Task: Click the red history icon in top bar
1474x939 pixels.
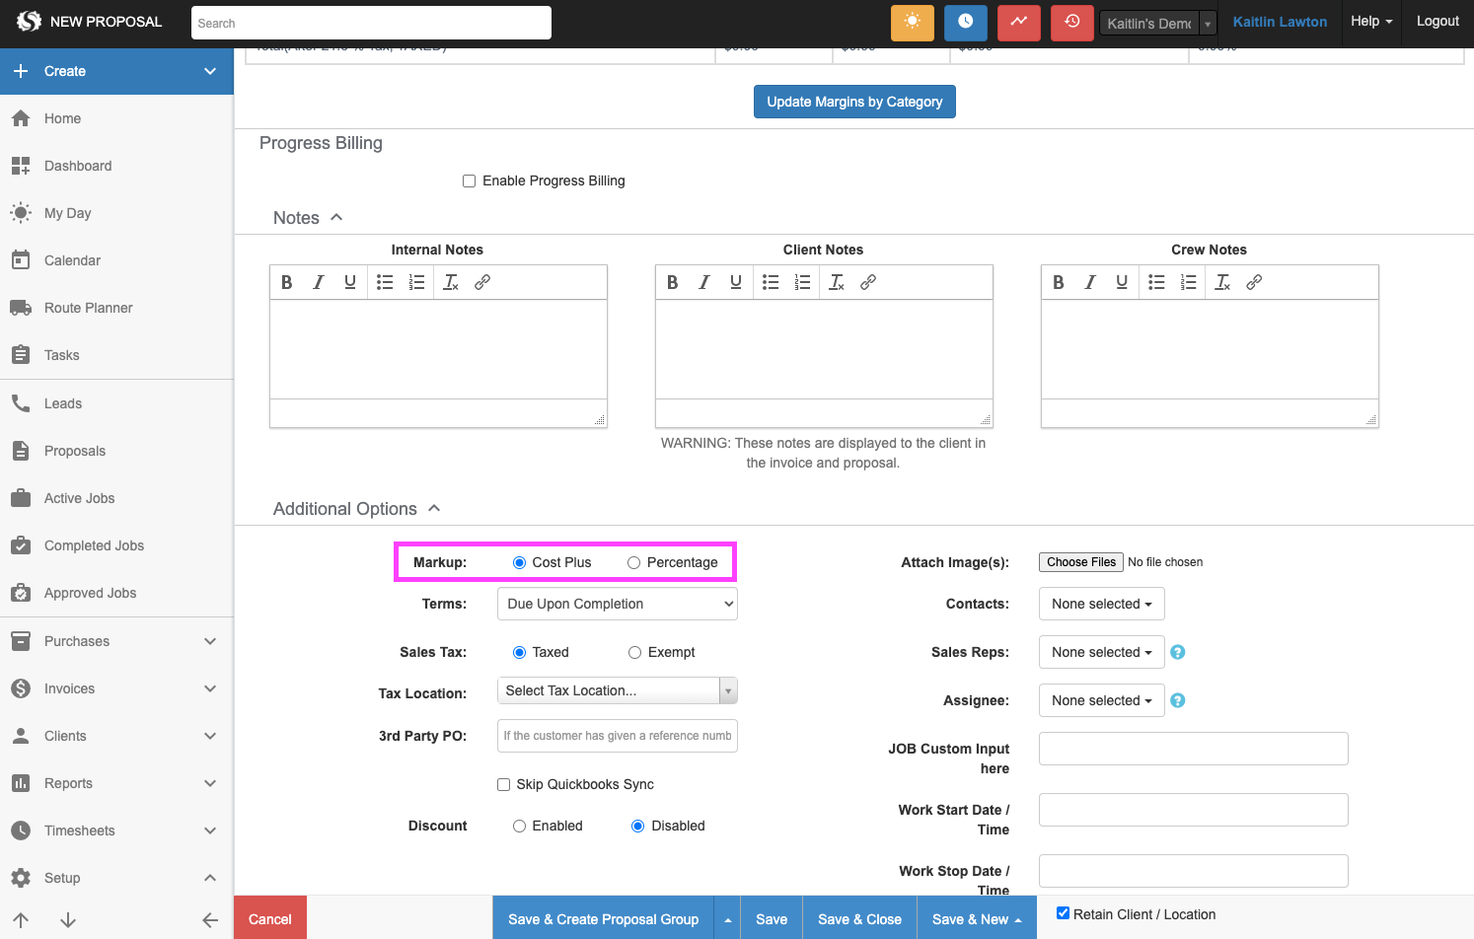Action: point(1071,23)
